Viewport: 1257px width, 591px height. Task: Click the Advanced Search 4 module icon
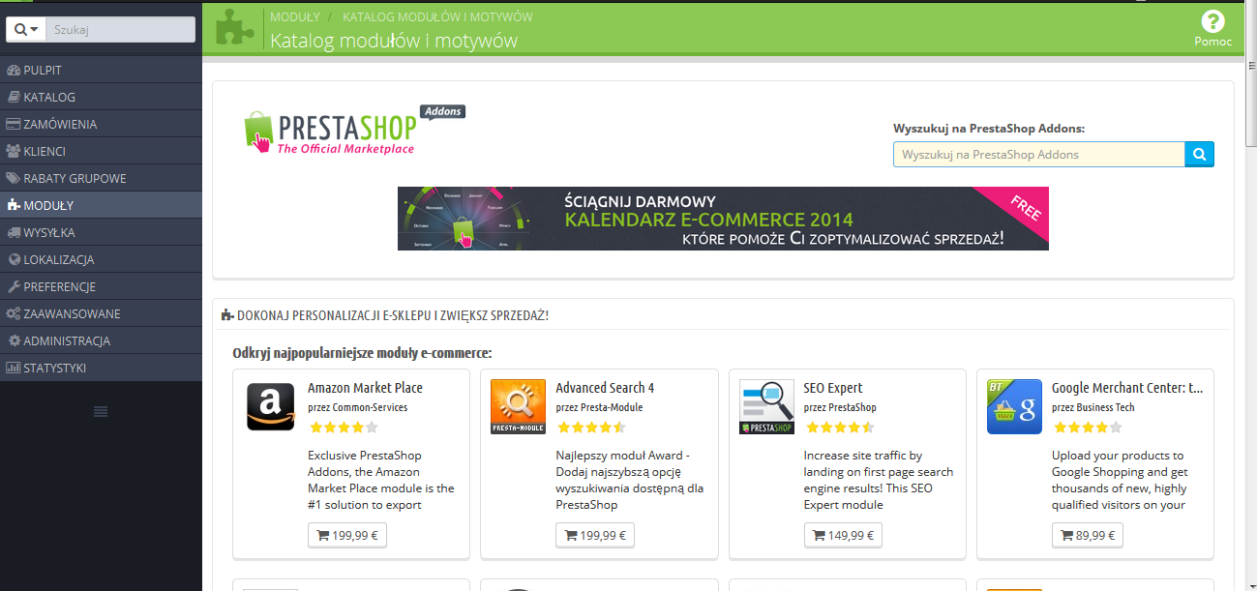coord(519,406)
